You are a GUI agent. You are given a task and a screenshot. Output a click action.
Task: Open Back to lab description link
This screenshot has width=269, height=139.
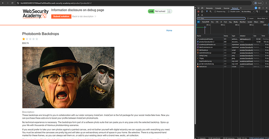(84, 17)
